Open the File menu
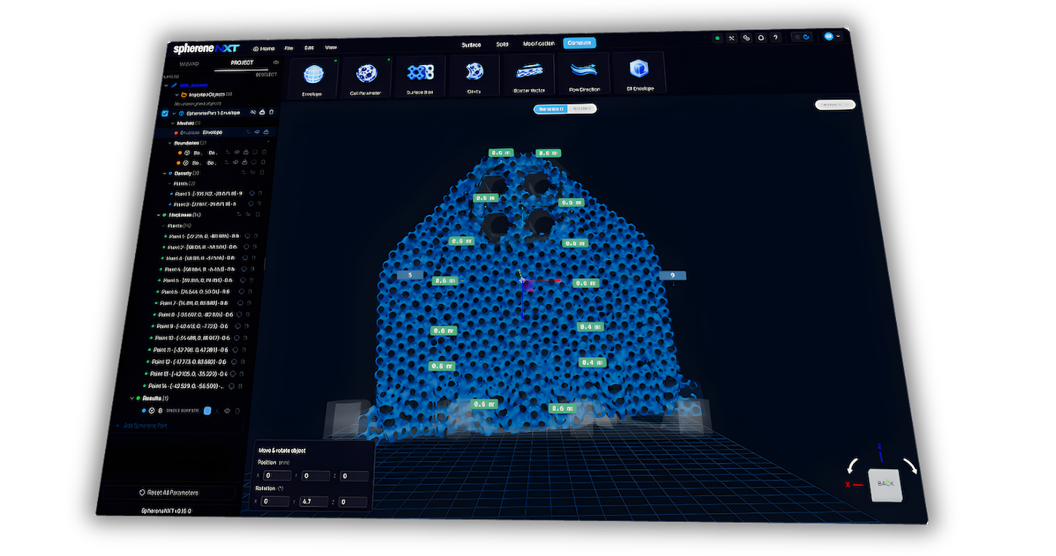The height and width of the screenshot is (556, 1056). coord(288,48)
